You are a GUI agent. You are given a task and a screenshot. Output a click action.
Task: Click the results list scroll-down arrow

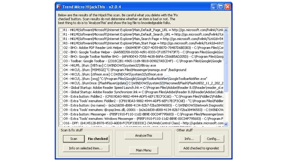pyautogui.click(x=226, y=124)
